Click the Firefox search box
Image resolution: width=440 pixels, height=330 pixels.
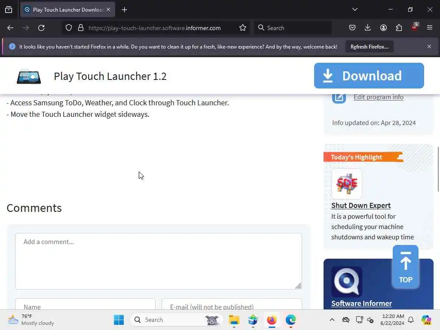click(293, 28)
